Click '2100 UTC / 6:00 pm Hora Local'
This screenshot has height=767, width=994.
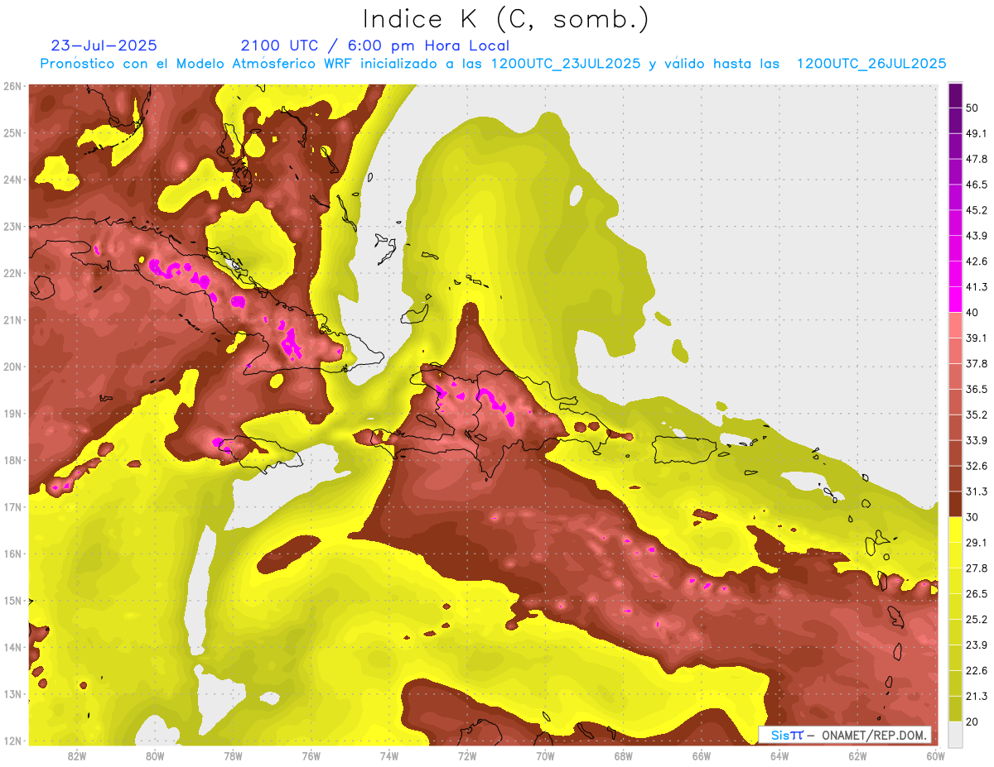point(375,46)
